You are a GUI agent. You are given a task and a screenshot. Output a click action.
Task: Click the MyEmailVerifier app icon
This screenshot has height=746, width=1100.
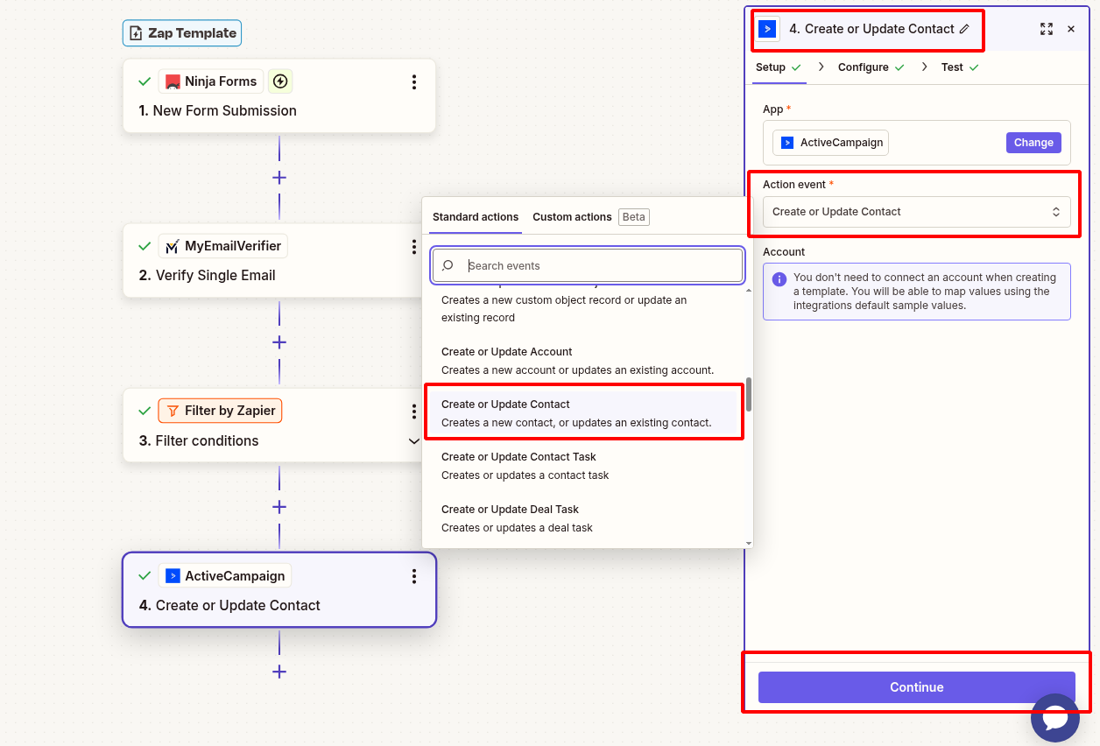pyautogui.click(x=173, y=246)
